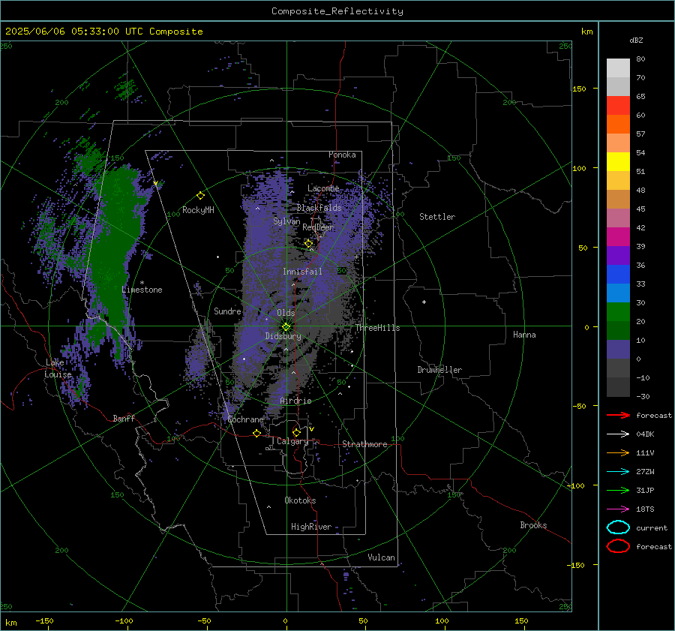Click the red forecast arrow in legend
Image resolution: width=675 pixels, height=631 pixels.
pos(618,415)
